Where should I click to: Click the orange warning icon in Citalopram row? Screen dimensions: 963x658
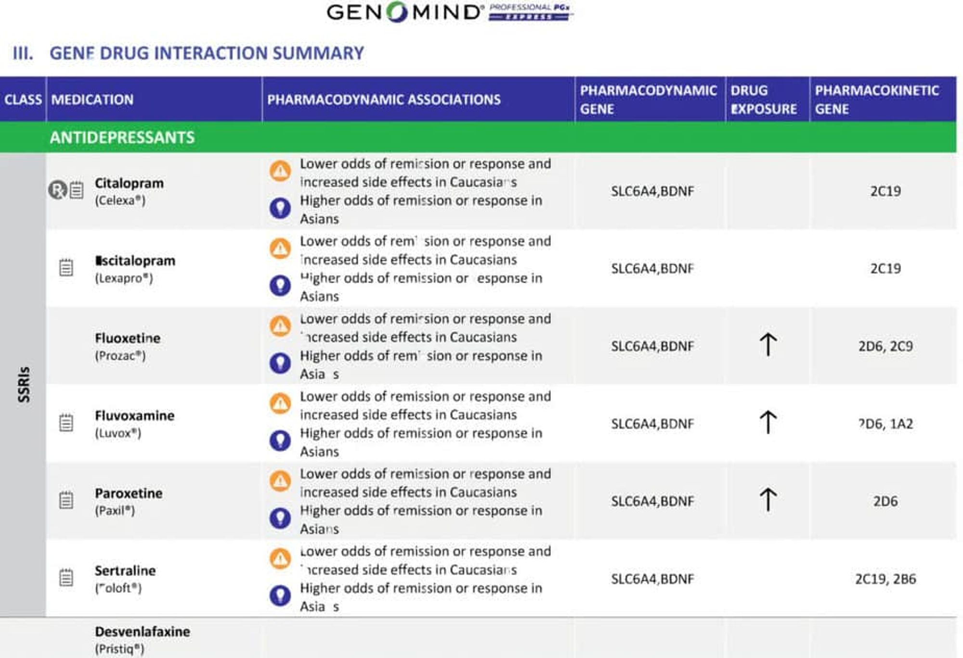pyautogui.click(x=280, y=171)
